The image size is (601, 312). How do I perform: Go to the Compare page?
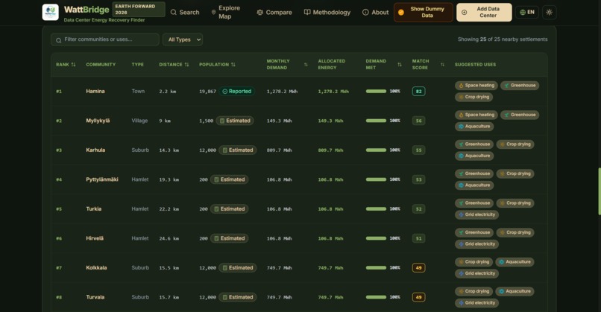274,12
